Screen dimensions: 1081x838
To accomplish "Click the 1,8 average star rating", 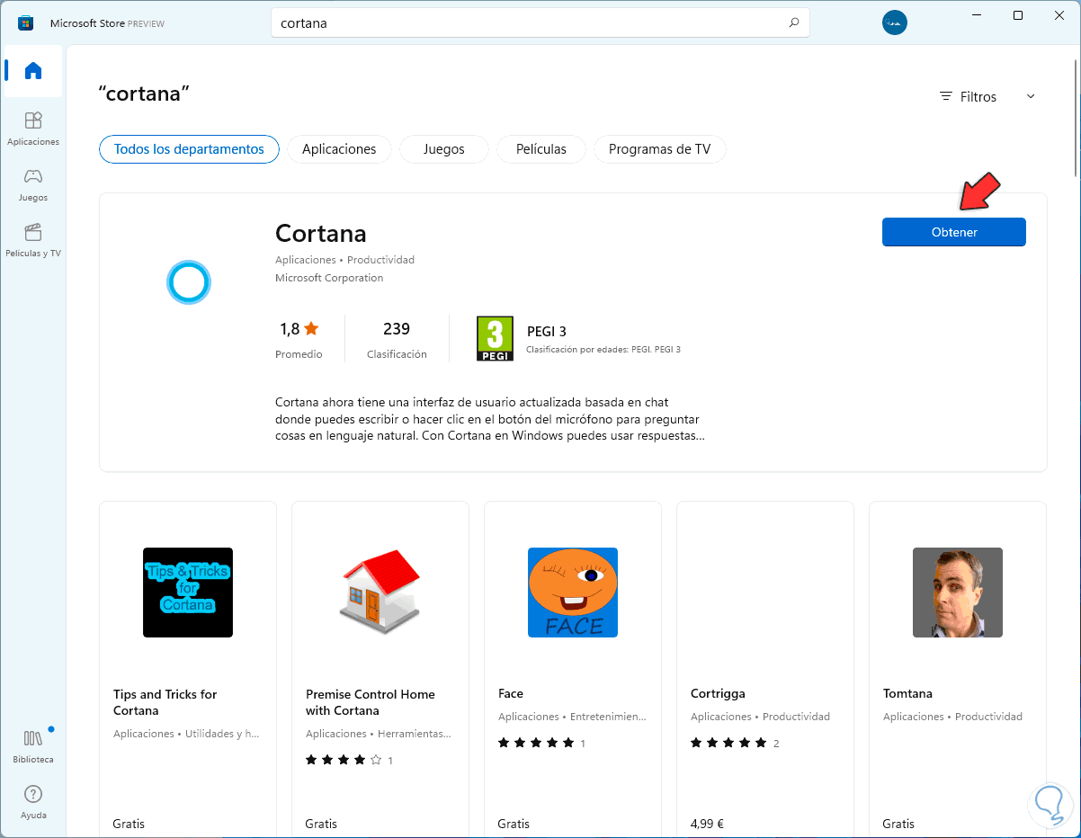I will [299, 329].
